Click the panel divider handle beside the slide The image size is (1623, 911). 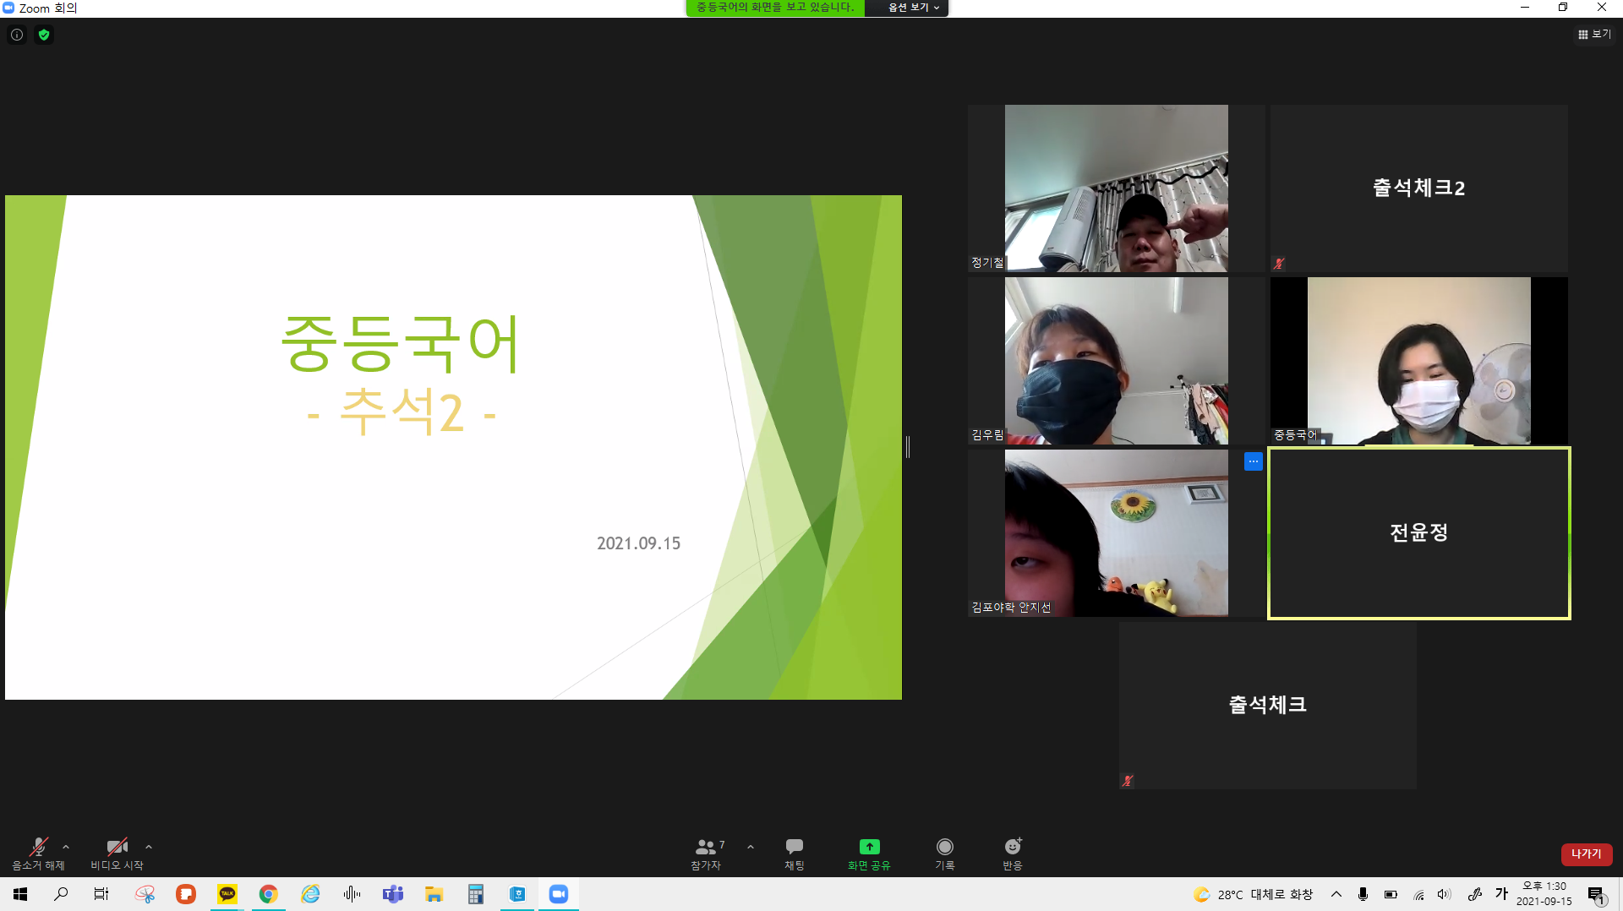(908, 447)
